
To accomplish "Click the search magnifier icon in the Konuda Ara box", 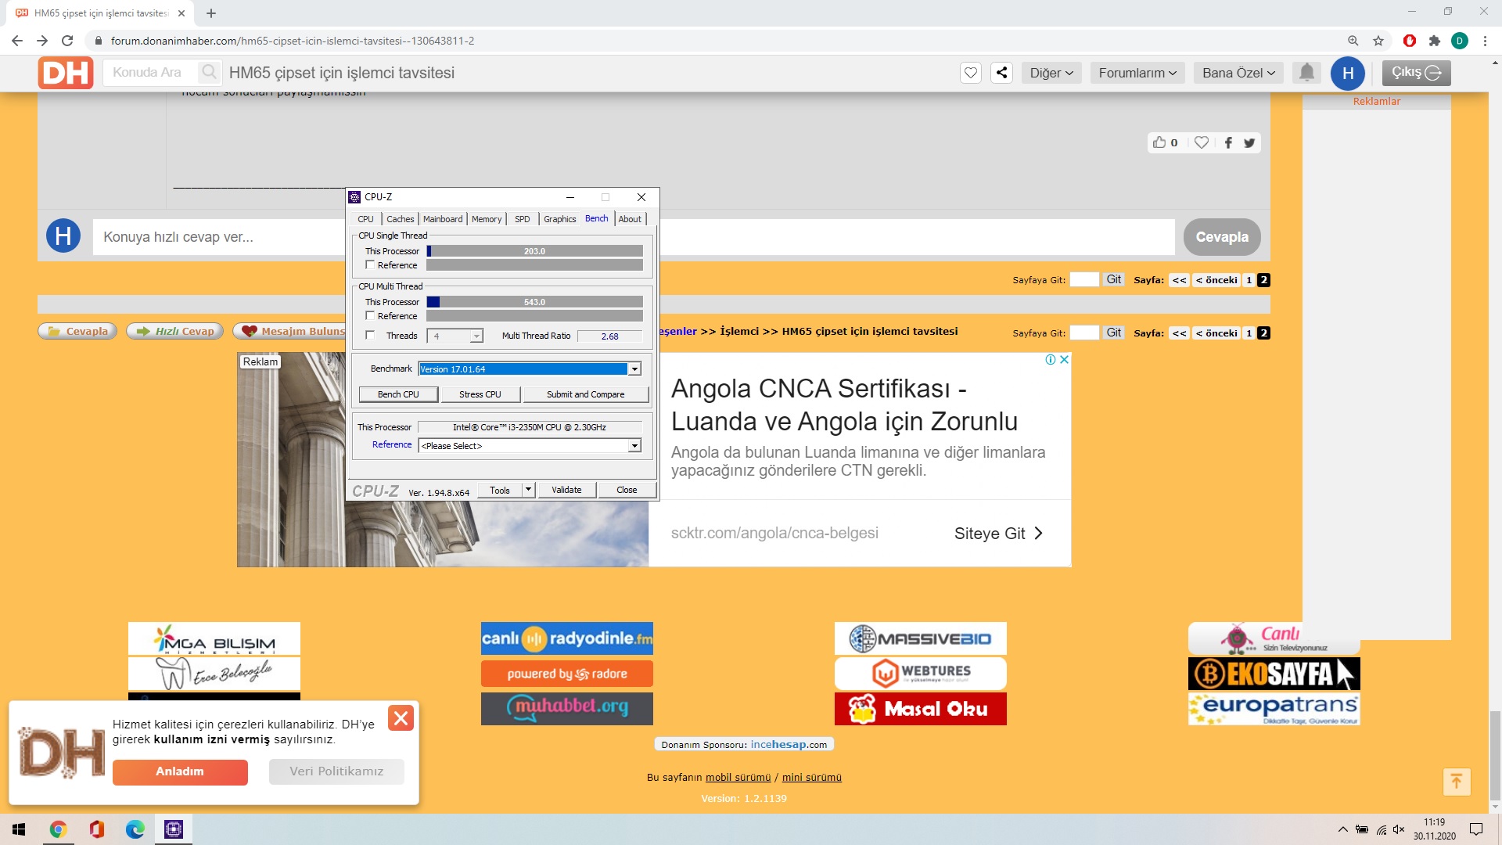I will 209,72.
